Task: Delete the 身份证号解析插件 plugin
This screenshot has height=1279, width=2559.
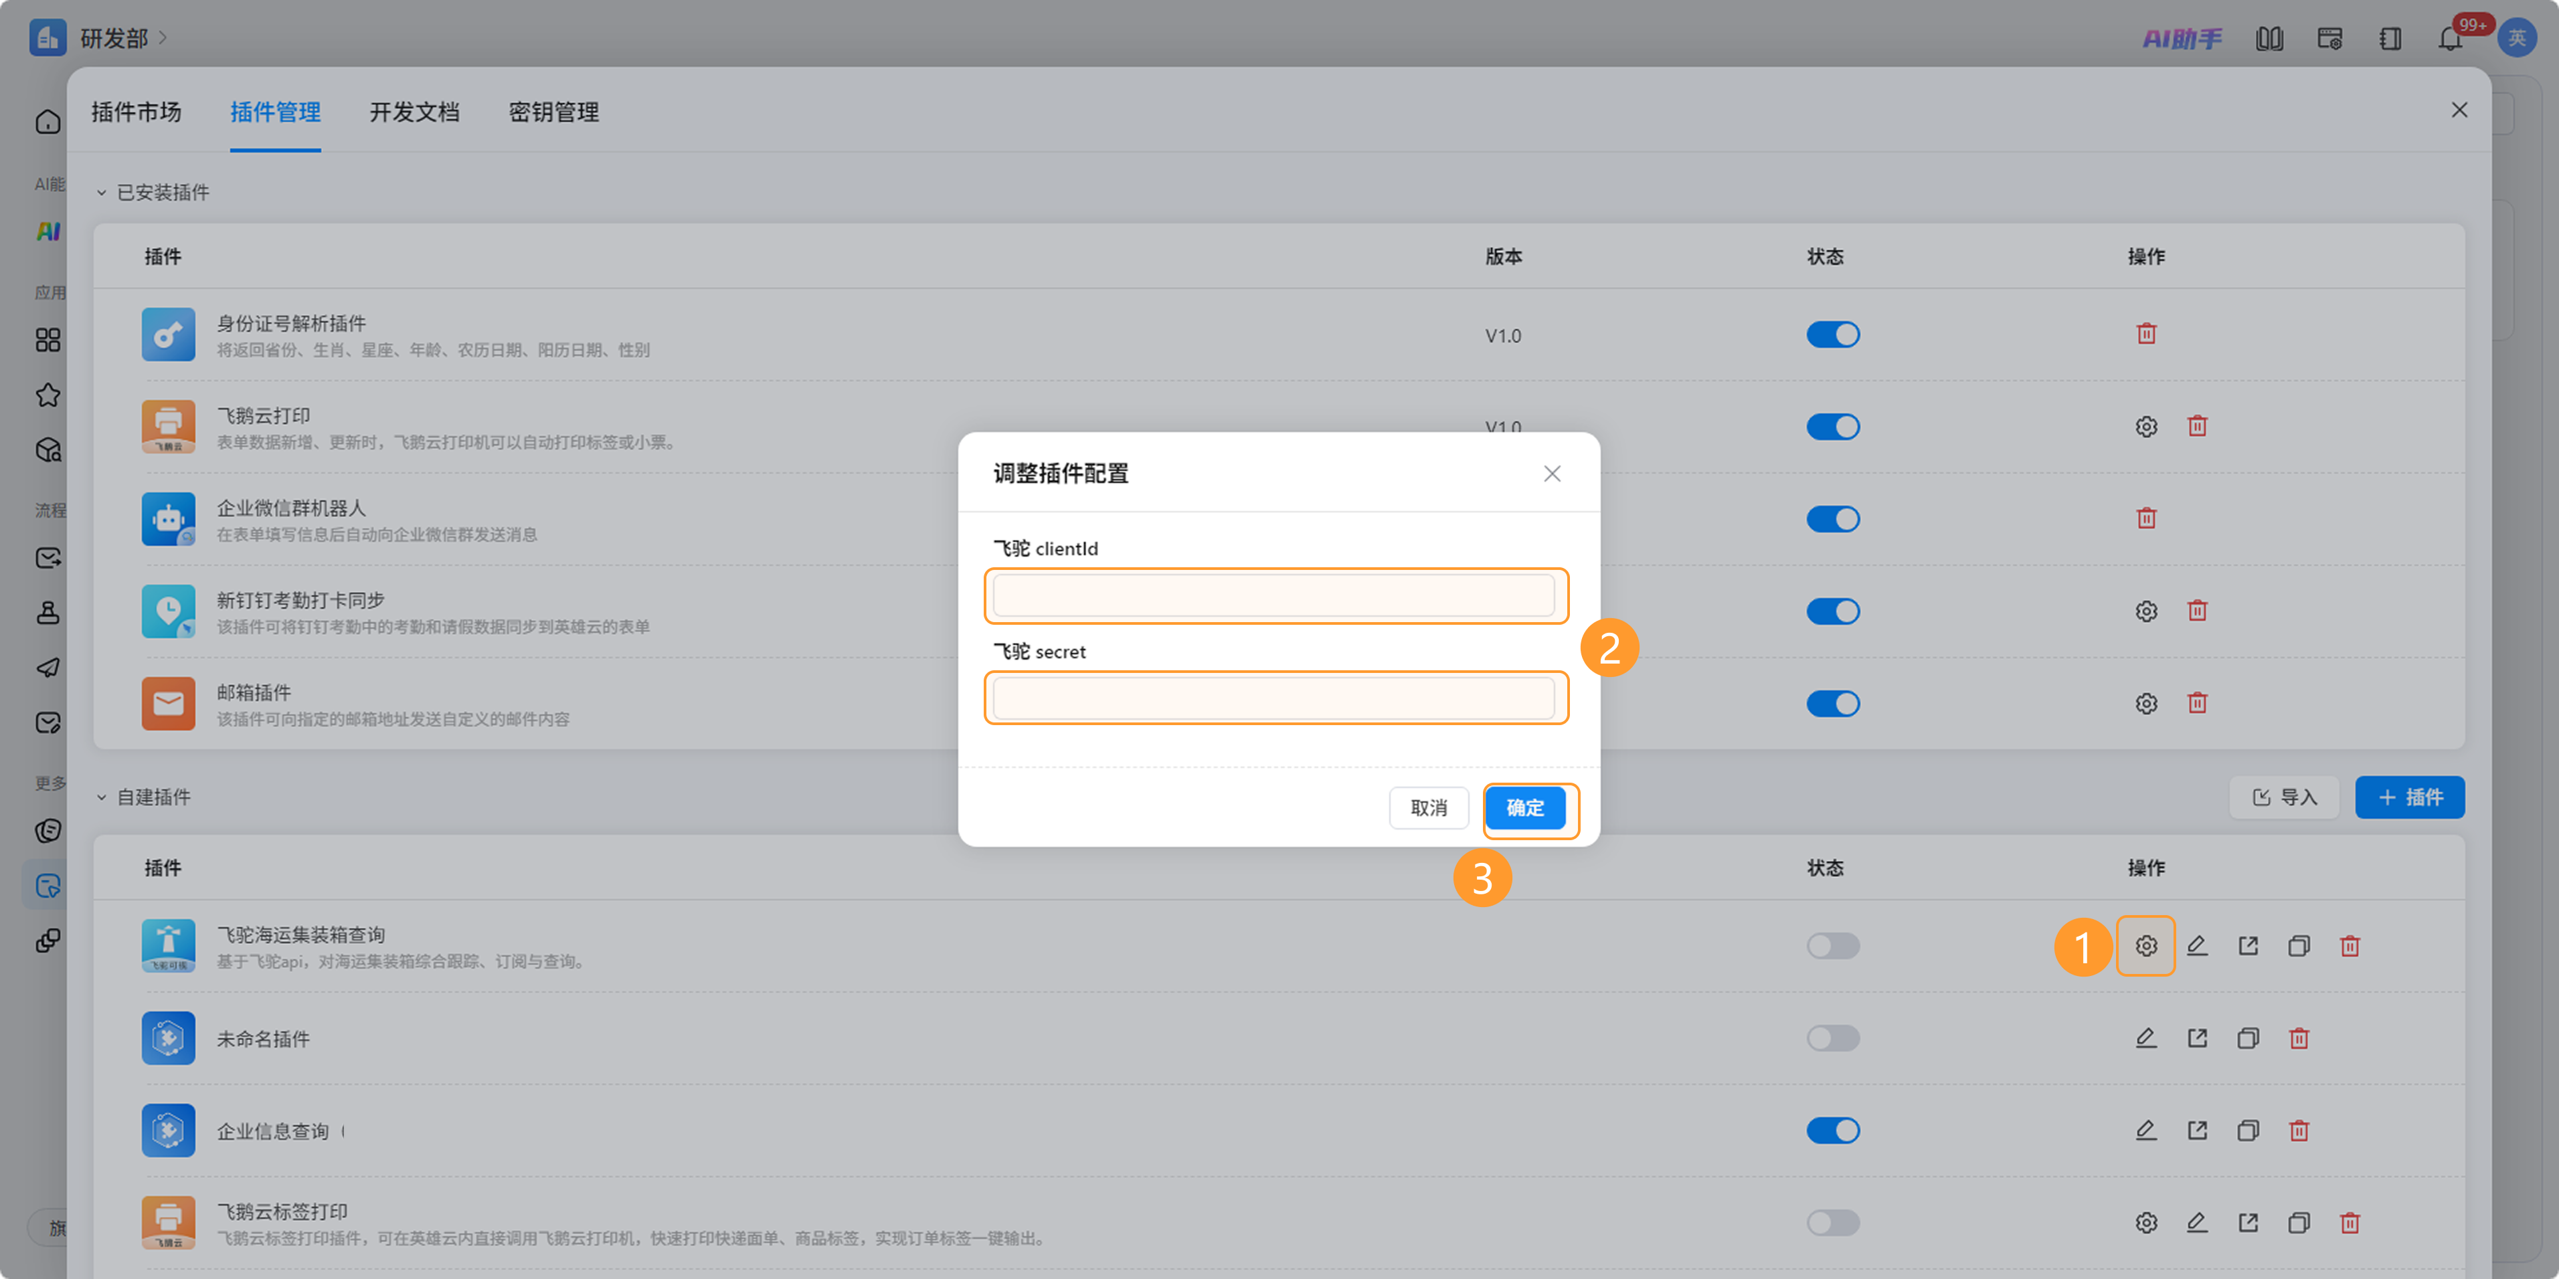Action: pyautogui.click(x=2145, y=334)
